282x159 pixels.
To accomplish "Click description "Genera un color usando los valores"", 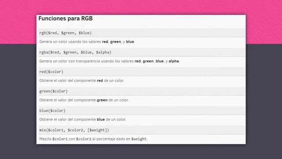I will 70,42.
